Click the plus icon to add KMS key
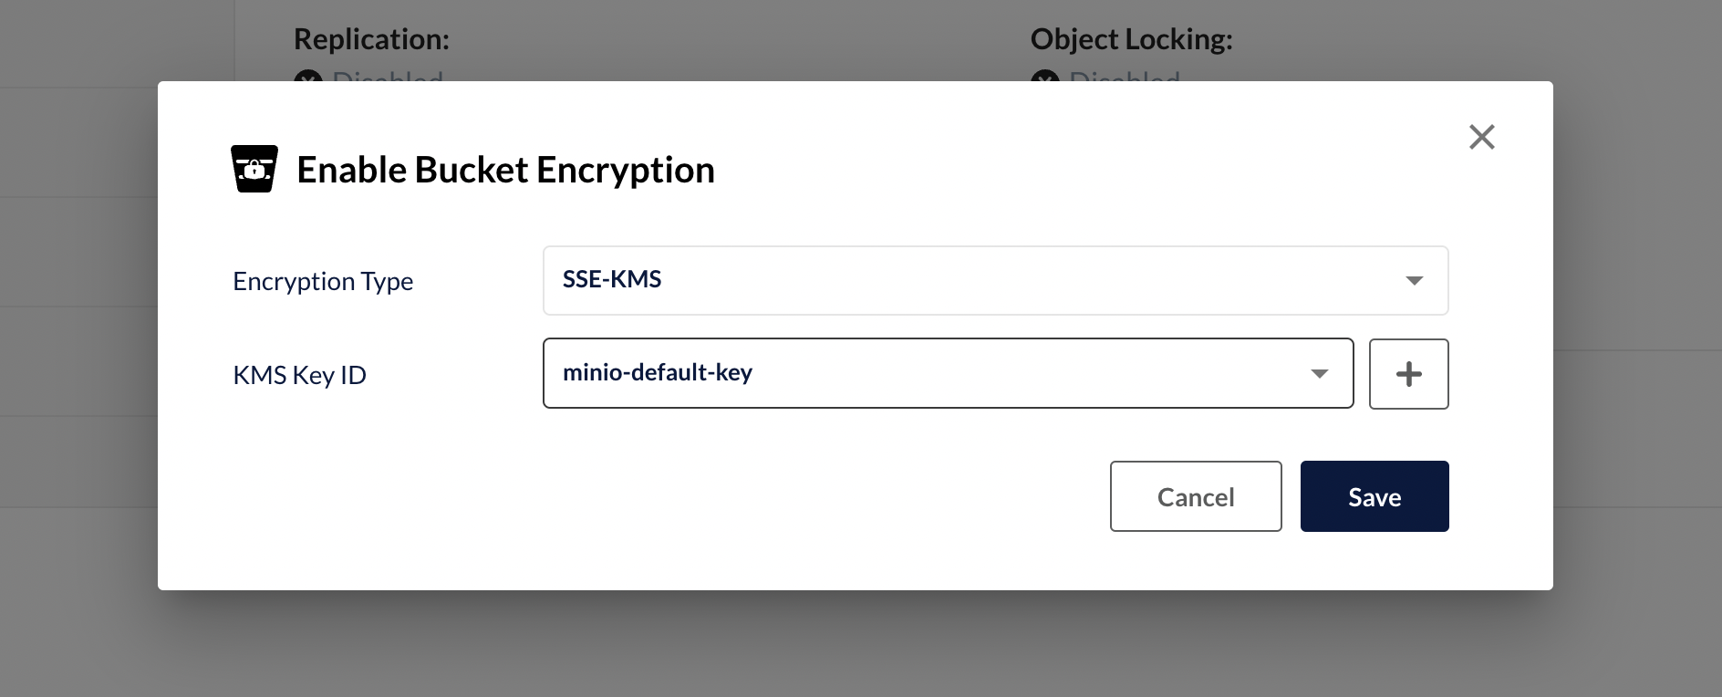This screenshot has width=1722, height=697. (1408, 374)
